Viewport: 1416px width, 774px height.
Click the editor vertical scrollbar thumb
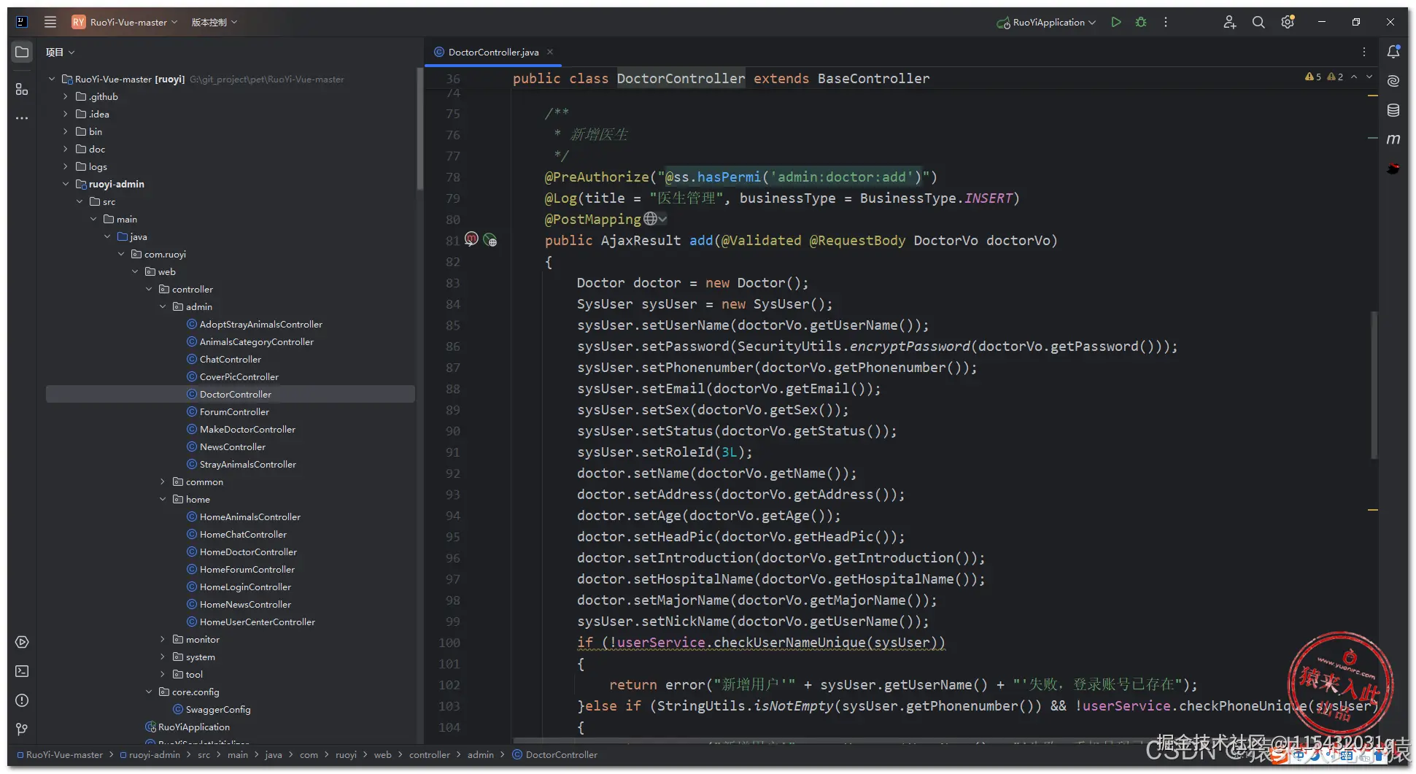coord(1374,385)
